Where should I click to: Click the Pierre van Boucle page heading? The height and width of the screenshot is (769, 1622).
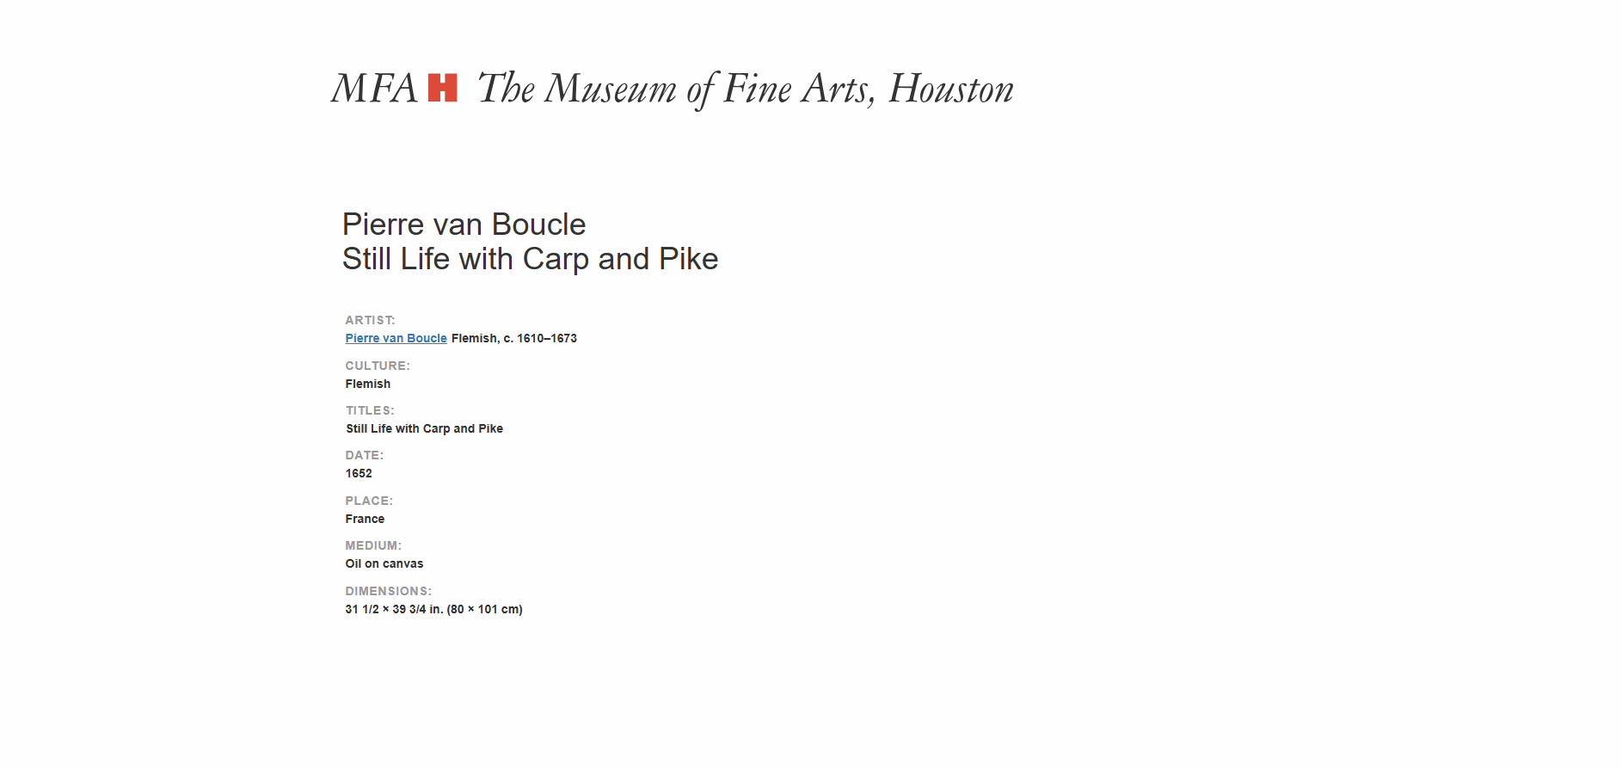coord(464,225)
